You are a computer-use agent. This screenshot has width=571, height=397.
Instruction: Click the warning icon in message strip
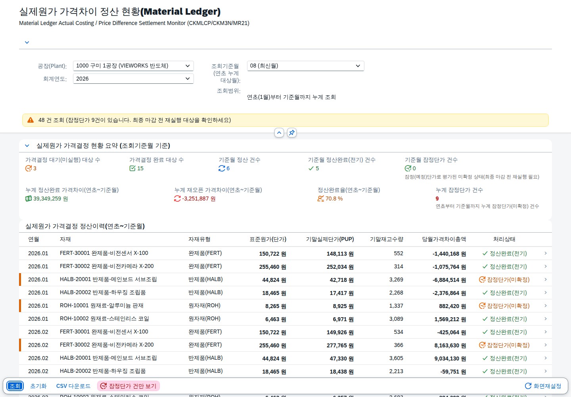click(31, 120)
